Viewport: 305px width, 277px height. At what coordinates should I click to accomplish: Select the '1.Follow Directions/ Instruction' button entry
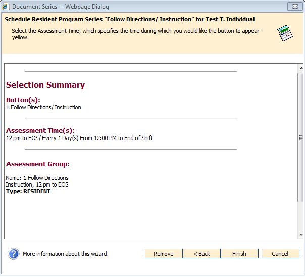tap(43, 107)
